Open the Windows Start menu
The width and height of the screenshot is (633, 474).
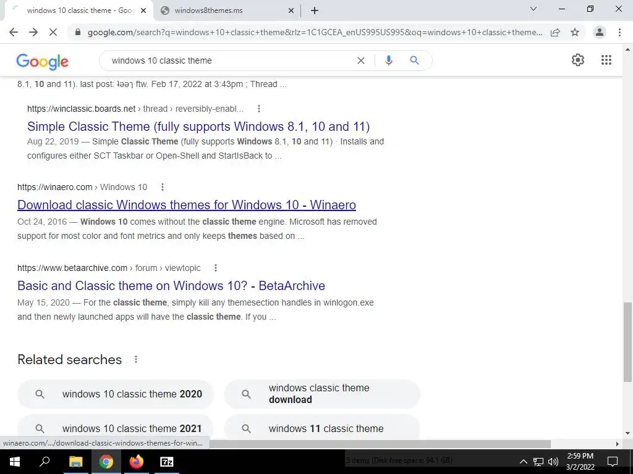pos(15,462)
